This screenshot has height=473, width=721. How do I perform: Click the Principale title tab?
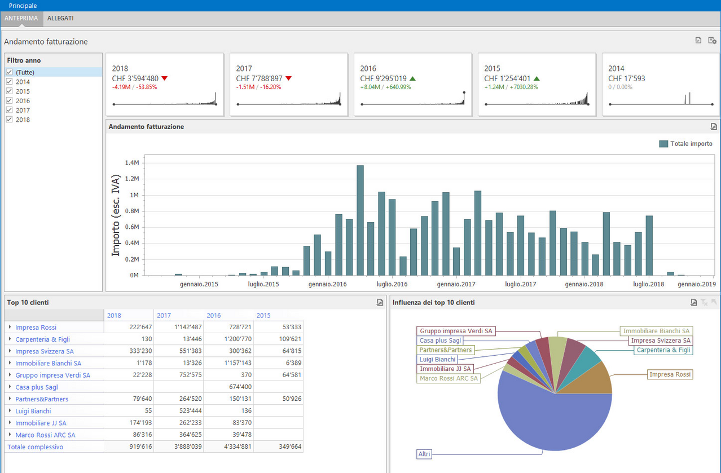(x=23, y=6)
